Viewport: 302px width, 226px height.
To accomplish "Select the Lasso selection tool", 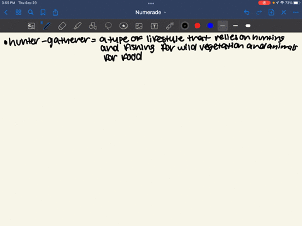I will pos(108,26).
